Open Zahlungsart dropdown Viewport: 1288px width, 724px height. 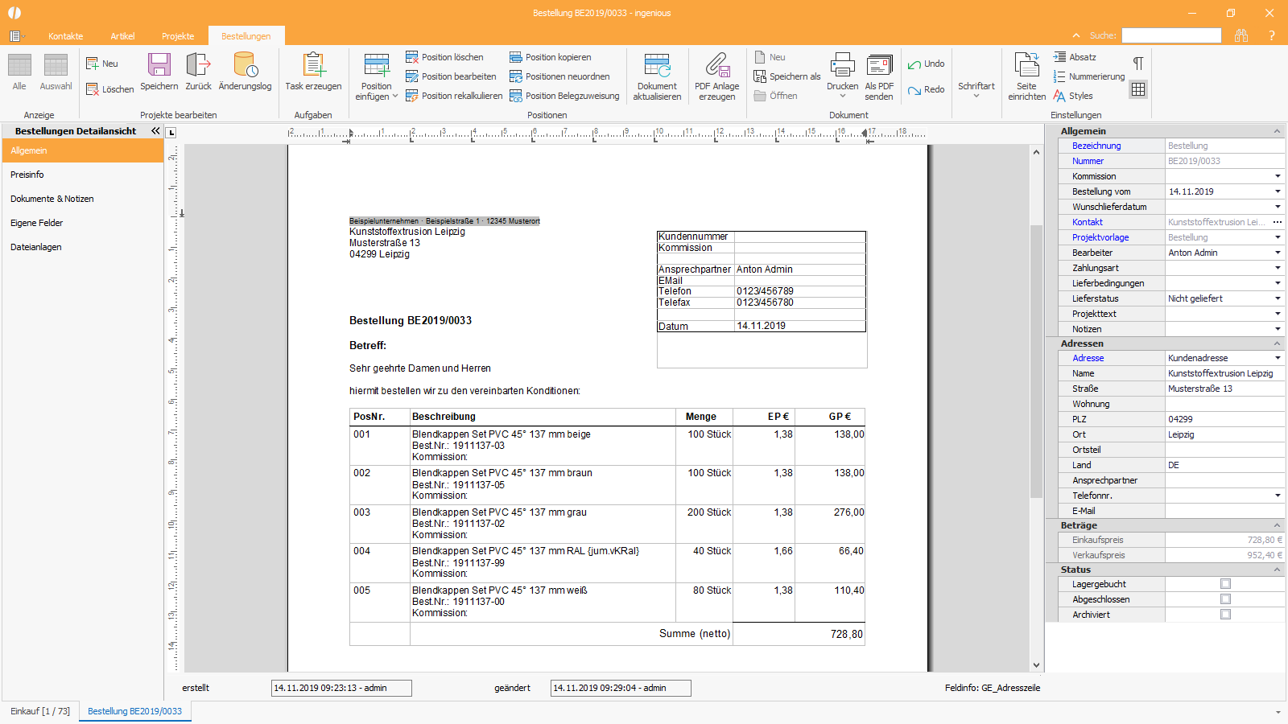1278,268
